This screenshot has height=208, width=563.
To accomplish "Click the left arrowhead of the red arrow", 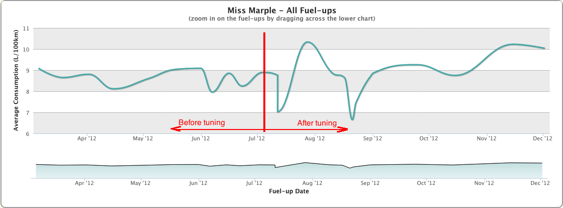I will click(173, 129).
